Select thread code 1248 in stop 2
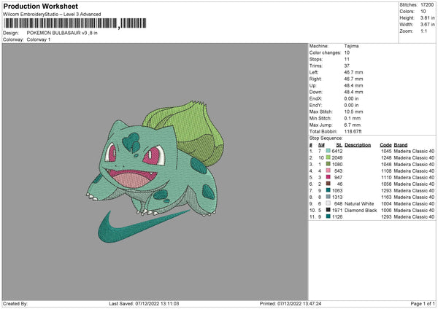The height and width of the screenshot is (309, 438). click(386, 158)
